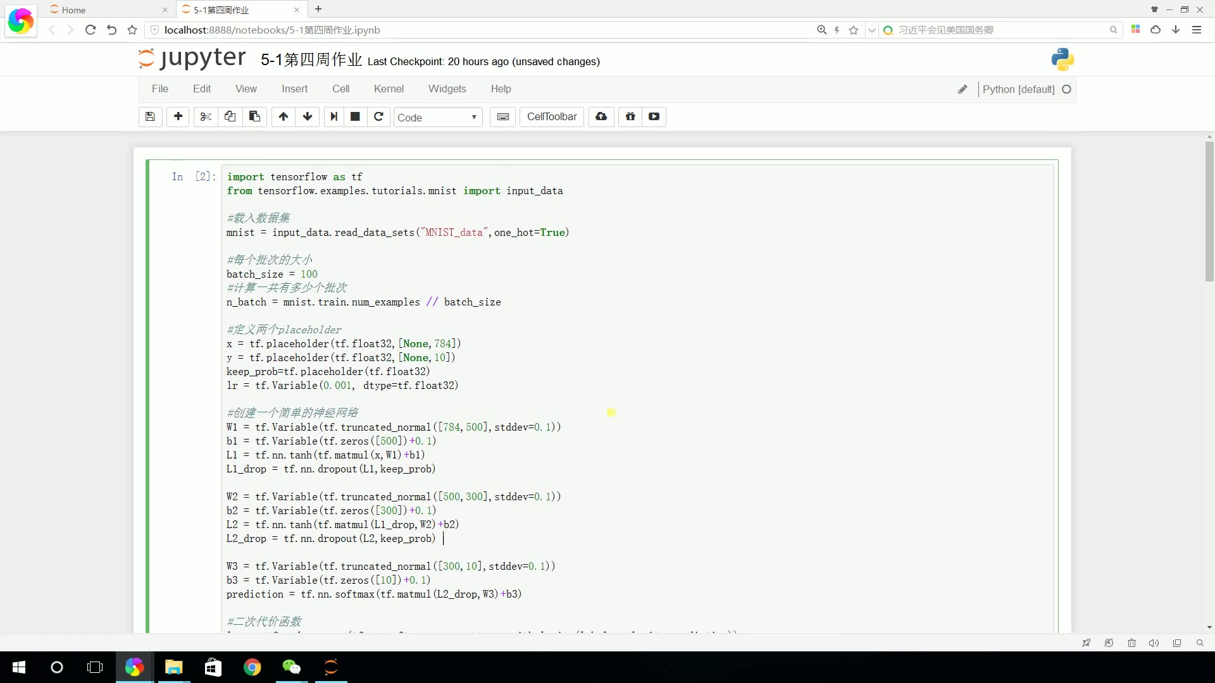Save the notebook via toolbar save icon
1215x683 pixels.
(x=150, y=117)
